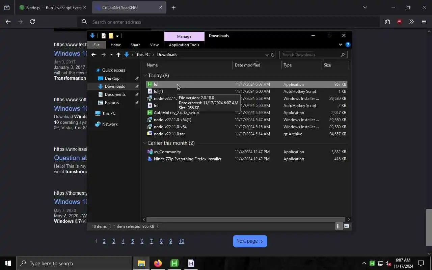Image resolution: width=432 pixels, height=270 pixels.
Task: Open browser extensions puzzle icon
Action: pyautogui.click(x=387, y=22)
